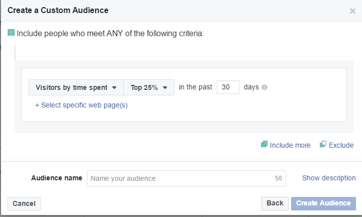Viewport: 362px width, 217px height.
Task: Click the teal Include criteria square icon
Action: click(x=11, y=33)
